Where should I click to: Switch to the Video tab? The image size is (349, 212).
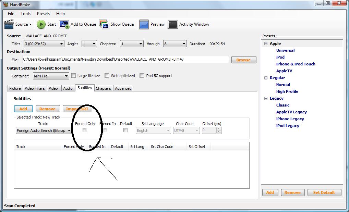pos(53,88)
